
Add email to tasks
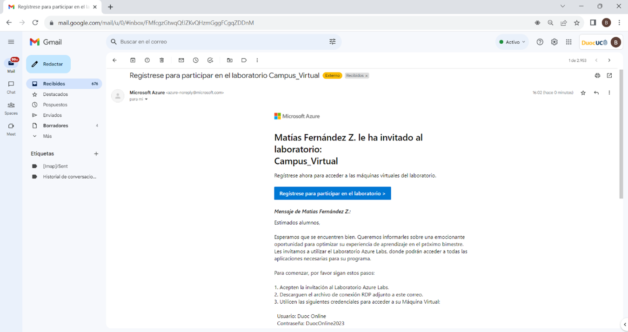(210, 60)
